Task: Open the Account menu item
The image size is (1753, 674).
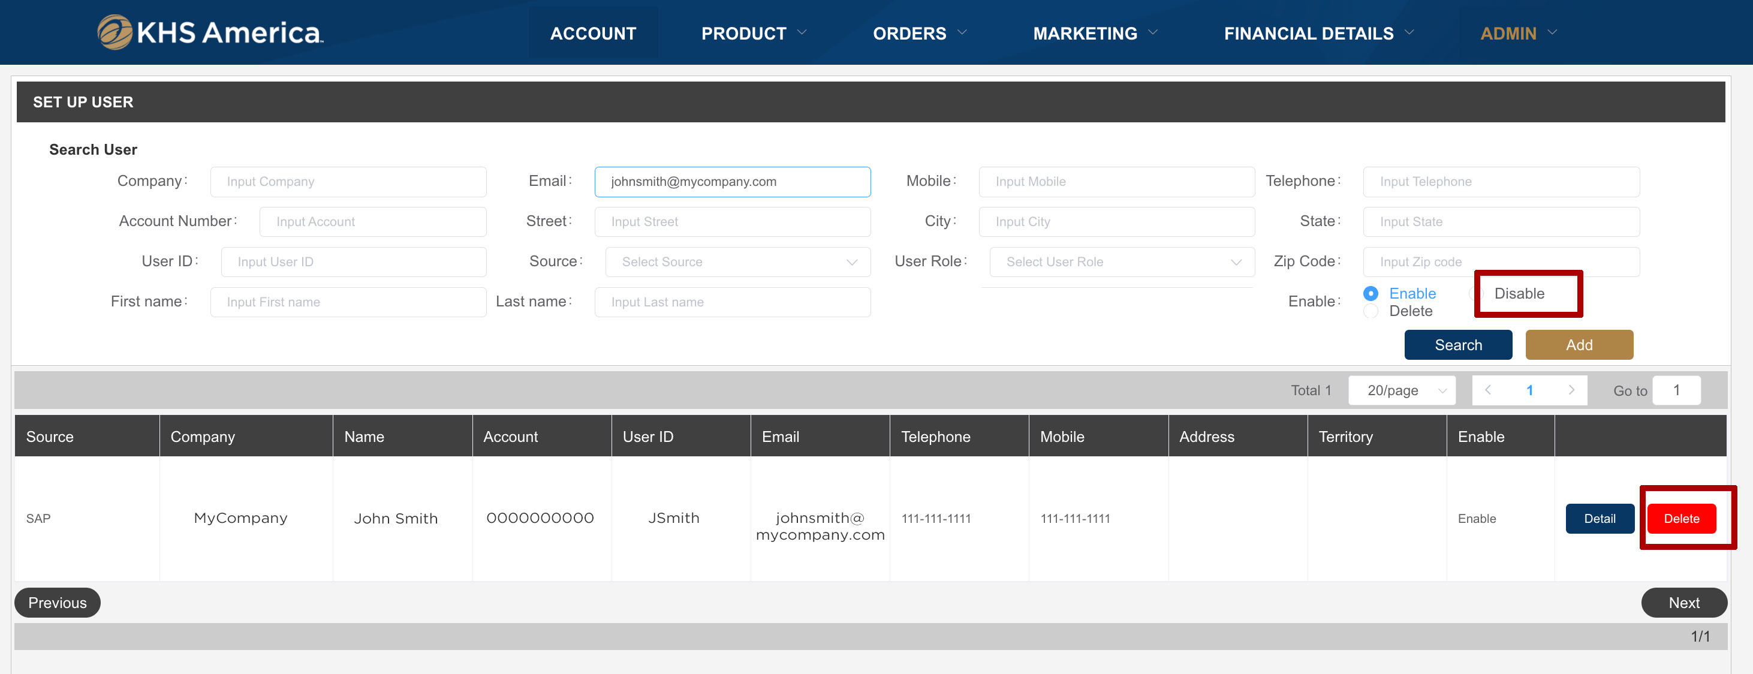Action: pos(593,32)
